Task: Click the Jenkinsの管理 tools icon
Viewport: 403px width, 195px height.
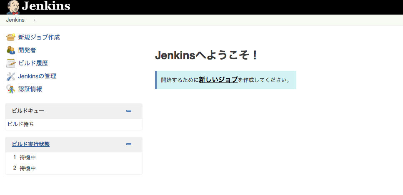Action: [10, 76]
